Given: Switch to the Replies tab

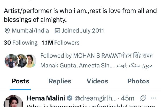Looking at the screenshot, I should tap(60, 81).
